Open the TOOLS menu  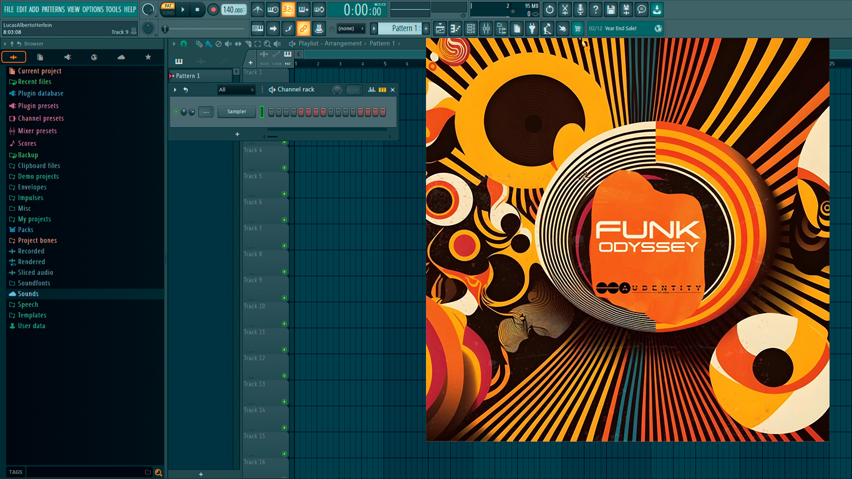(x=114, y=9)
